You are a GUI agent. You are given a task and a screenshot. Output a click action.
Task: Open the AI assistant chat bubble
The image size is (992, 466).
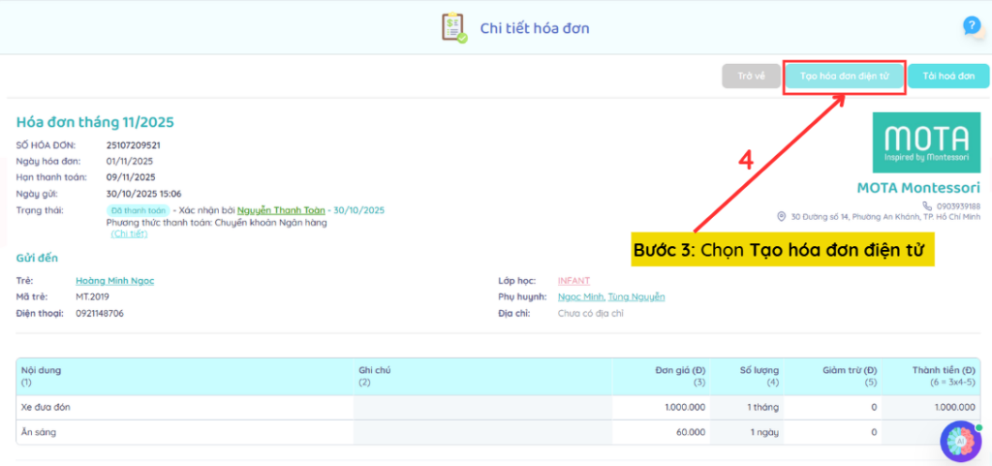[x=961, y=440]
